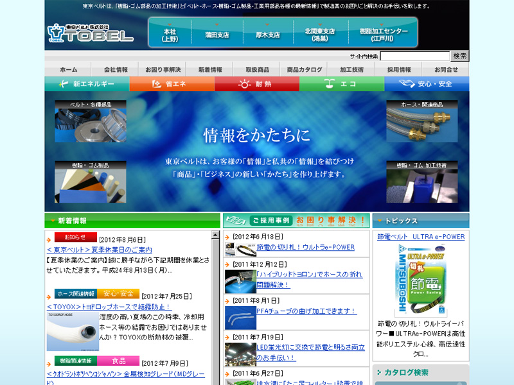Open the belt thumbnail dated 2012年6月18日
The width and height of the screenshot is (514, 385).
(x=240, y=250)
